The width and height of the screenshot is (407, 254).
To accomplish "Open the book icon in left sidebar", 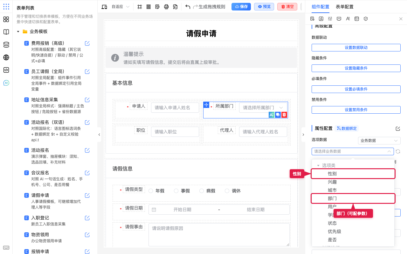I will (6, 32).
